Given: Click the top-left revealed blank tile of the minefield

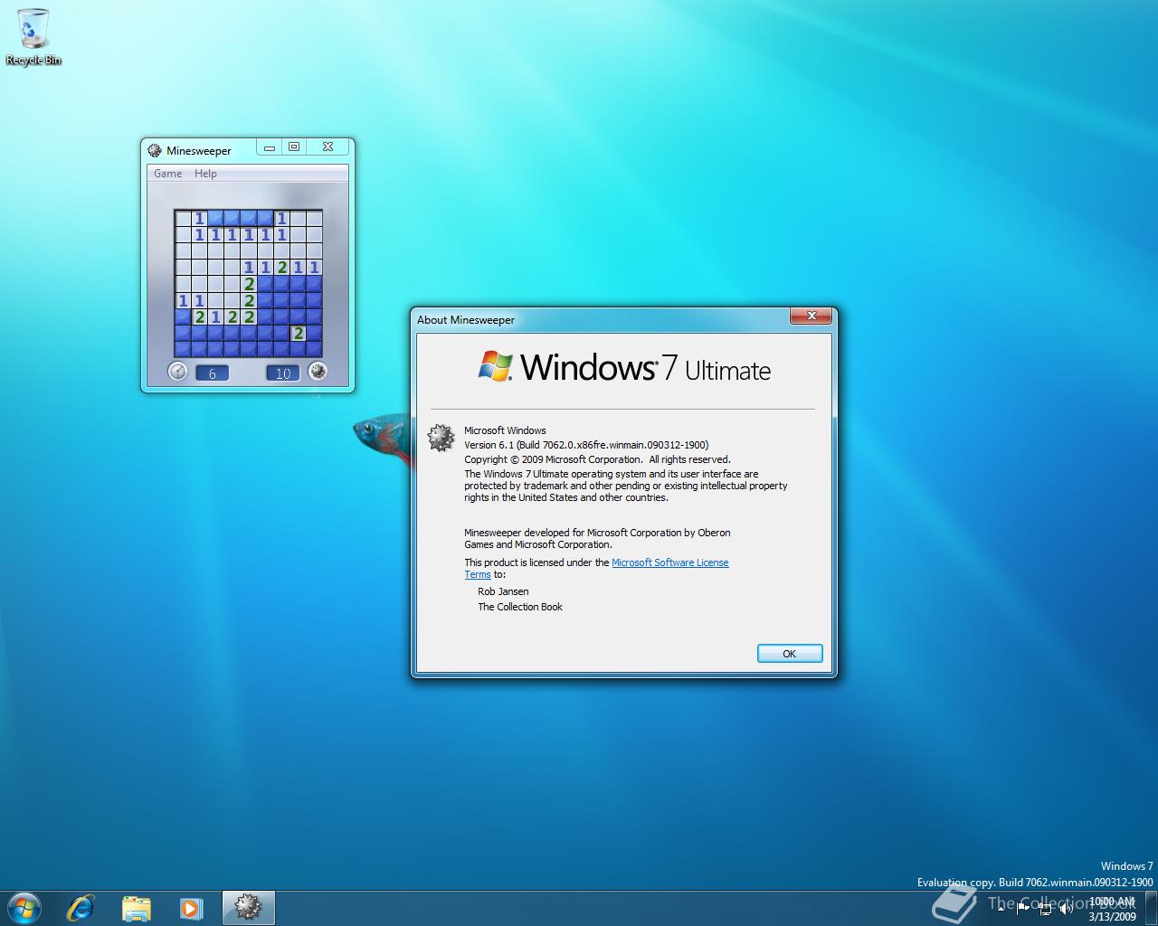Looking at the screenshot, I should pyautogui.click(x=183, y=218).
